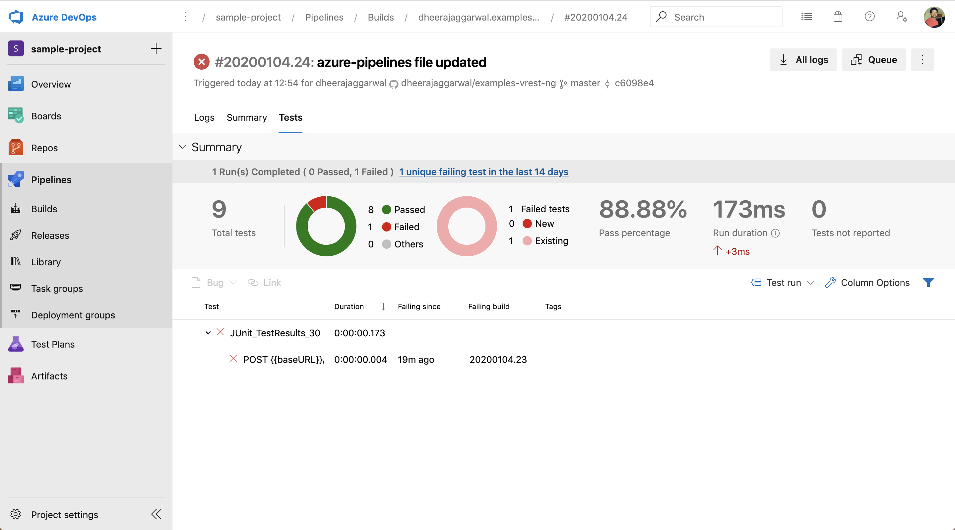Sort by the Duration column arrow

[383, 307]
